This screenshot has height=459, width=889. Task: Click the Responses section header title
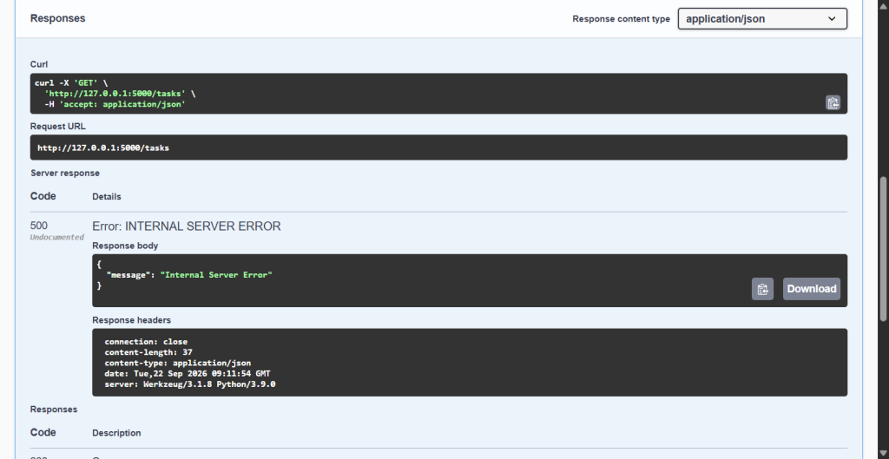pos(58,18)
